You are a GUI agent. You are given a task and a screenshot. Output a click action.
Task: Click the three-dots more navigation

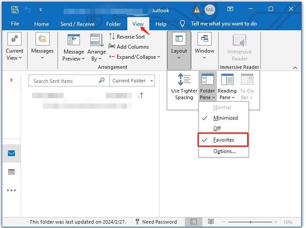[11, 190]
